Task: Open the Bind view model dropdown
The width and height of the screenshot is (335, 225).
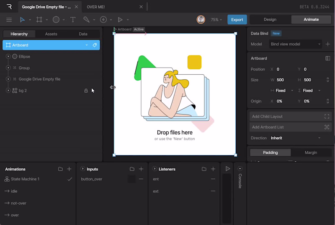Action: (295, 44)
